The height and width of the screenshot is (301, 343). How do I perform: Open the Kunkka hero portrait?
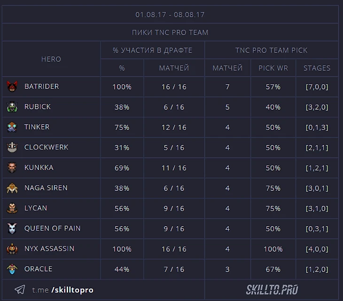tap(12, 167)
